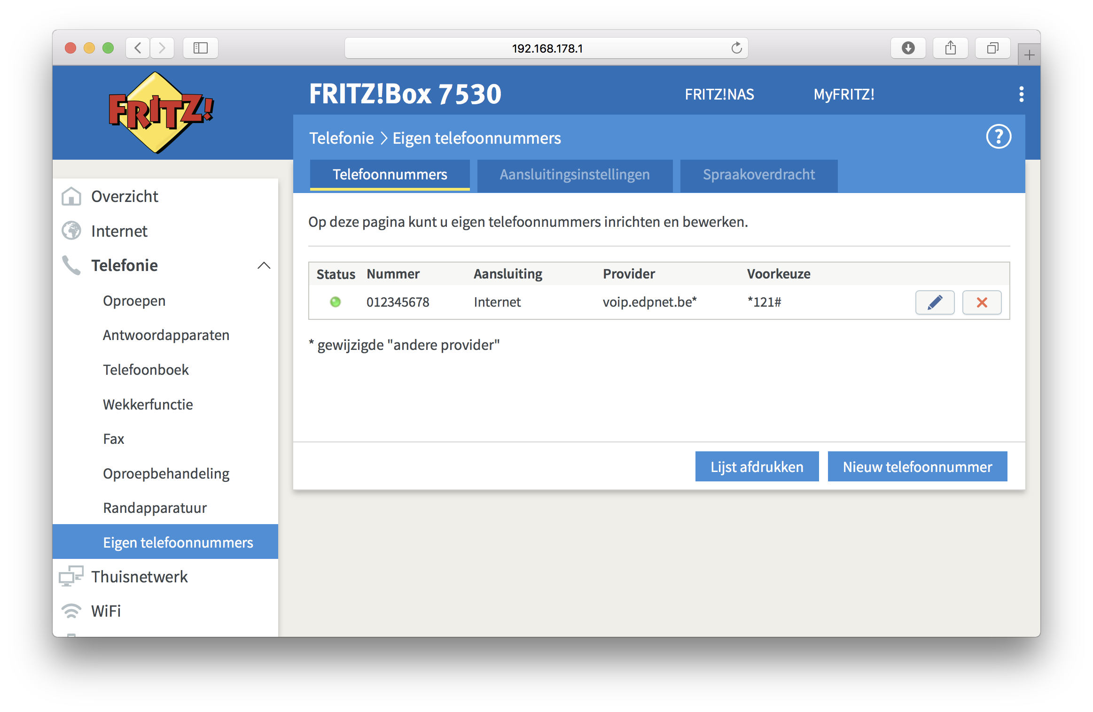The width and height of the screenshot is (1093, 712).
Task: Go back in Safari browser
Action: 138,48
